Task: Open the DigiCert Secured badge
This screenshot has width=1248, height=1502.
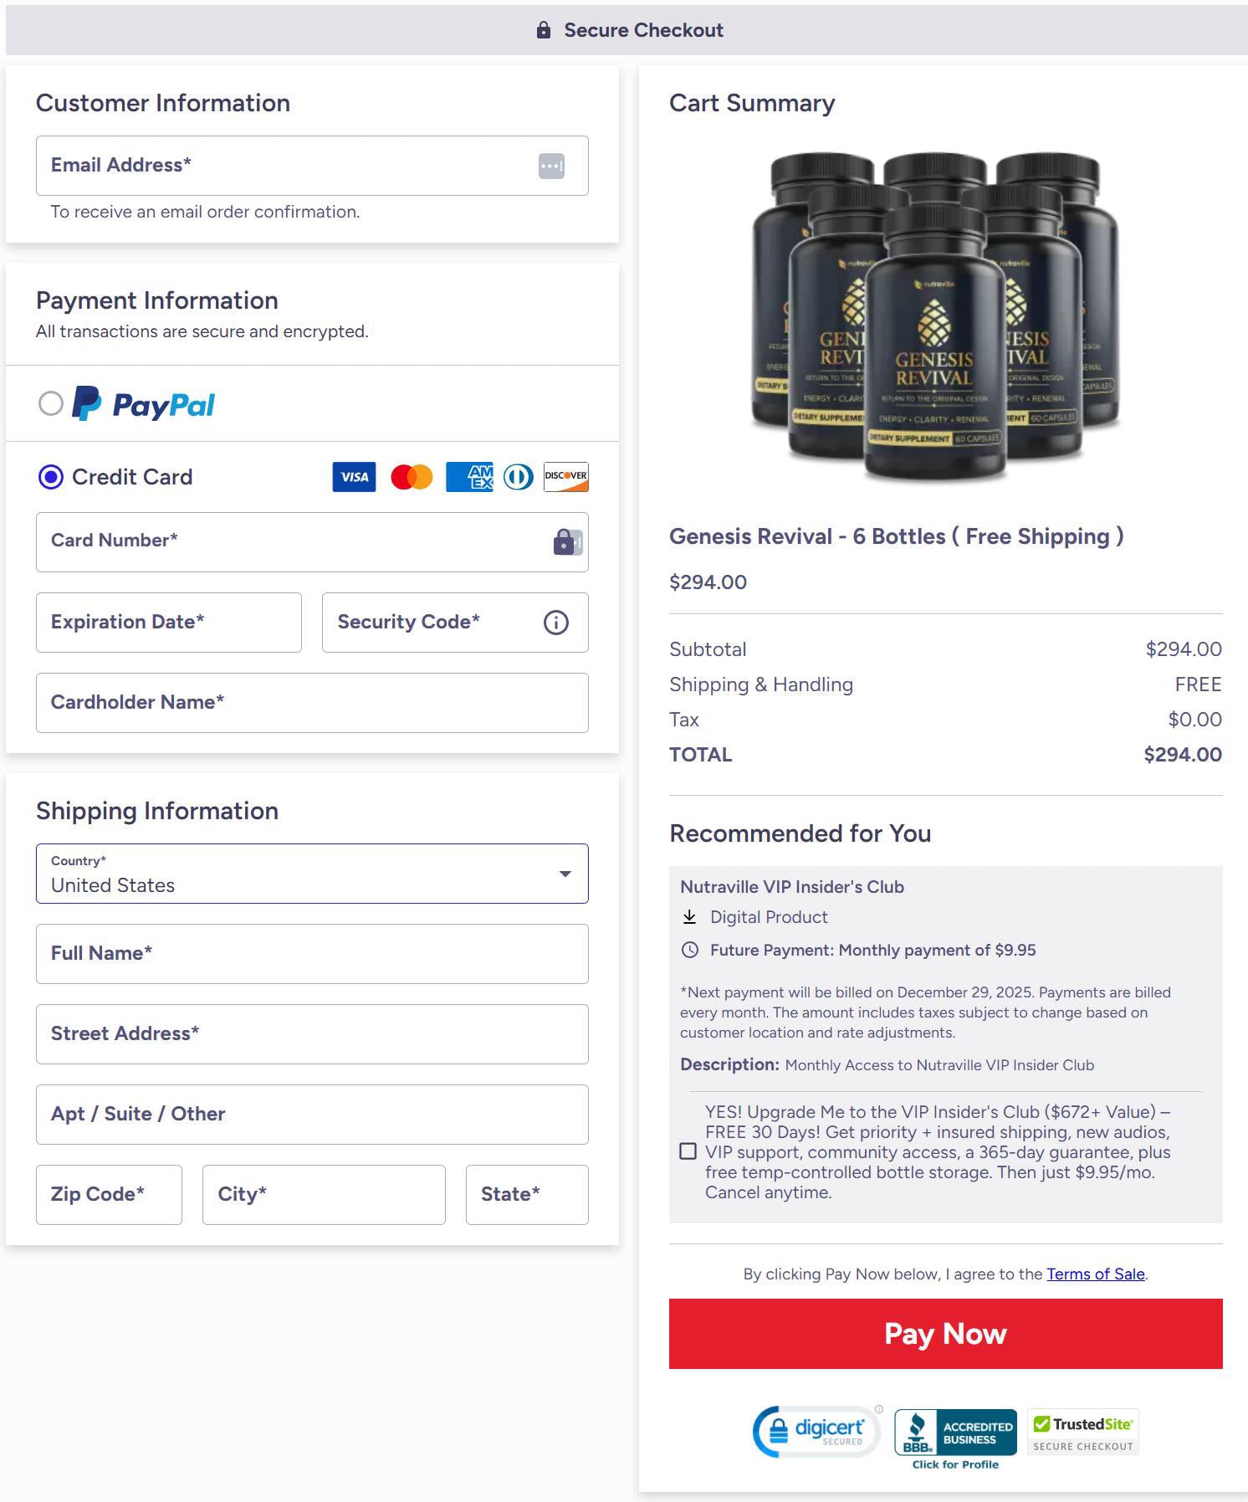Action: pos(818,1432)
